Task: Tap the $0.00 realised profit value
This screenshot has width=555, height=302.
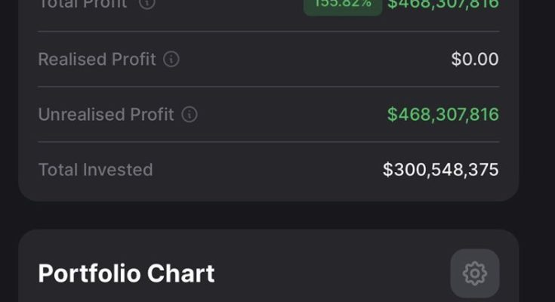Action: pos(475,59)
